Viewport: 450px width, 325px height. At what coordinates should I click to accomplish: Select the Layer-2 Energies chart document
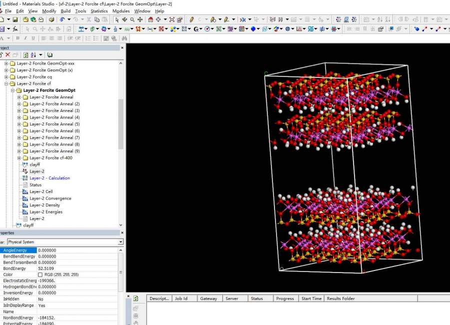45,212
